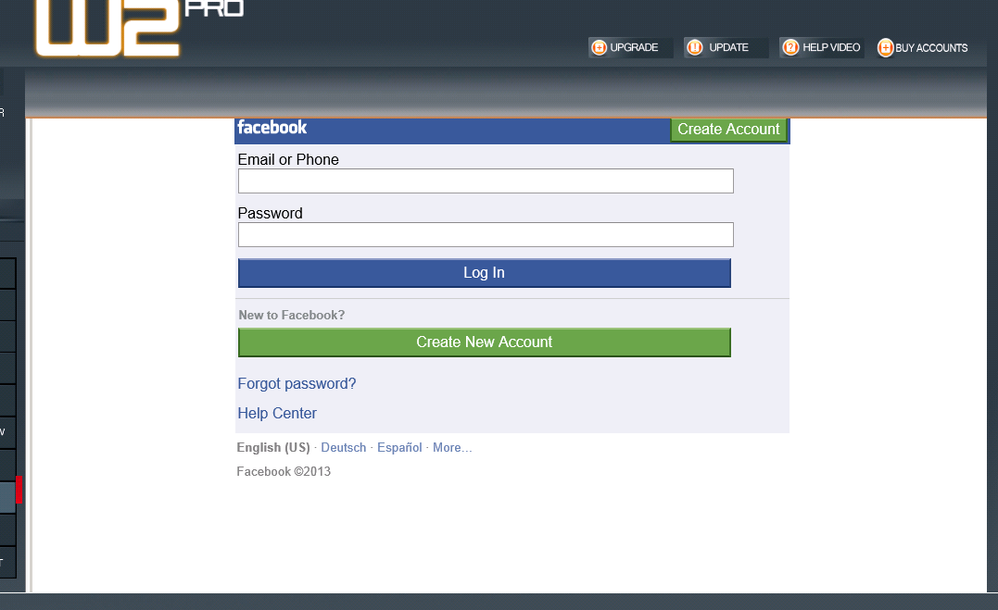
Task: Click the English (US) language text
Action: tap(273, 448)
